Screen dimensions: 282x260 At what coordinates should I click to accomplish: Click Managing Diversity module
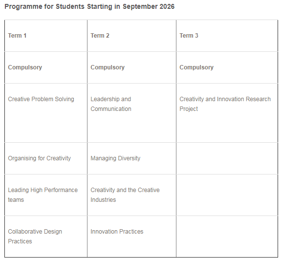click(115, 158)
